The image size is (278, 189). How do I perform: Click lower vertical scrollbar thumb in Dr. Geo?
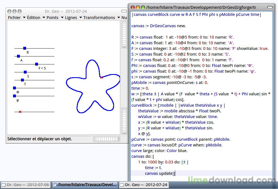coord(124,121)
